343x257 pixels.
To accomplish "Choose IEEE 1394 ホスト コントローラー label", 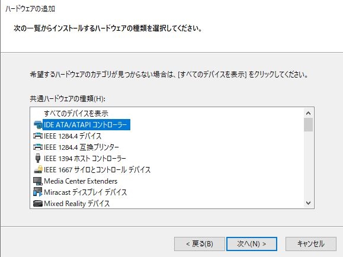I will point(85,158).
